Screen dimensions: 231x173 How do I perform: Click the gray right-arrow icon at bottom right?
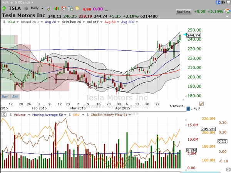point(228,170)
